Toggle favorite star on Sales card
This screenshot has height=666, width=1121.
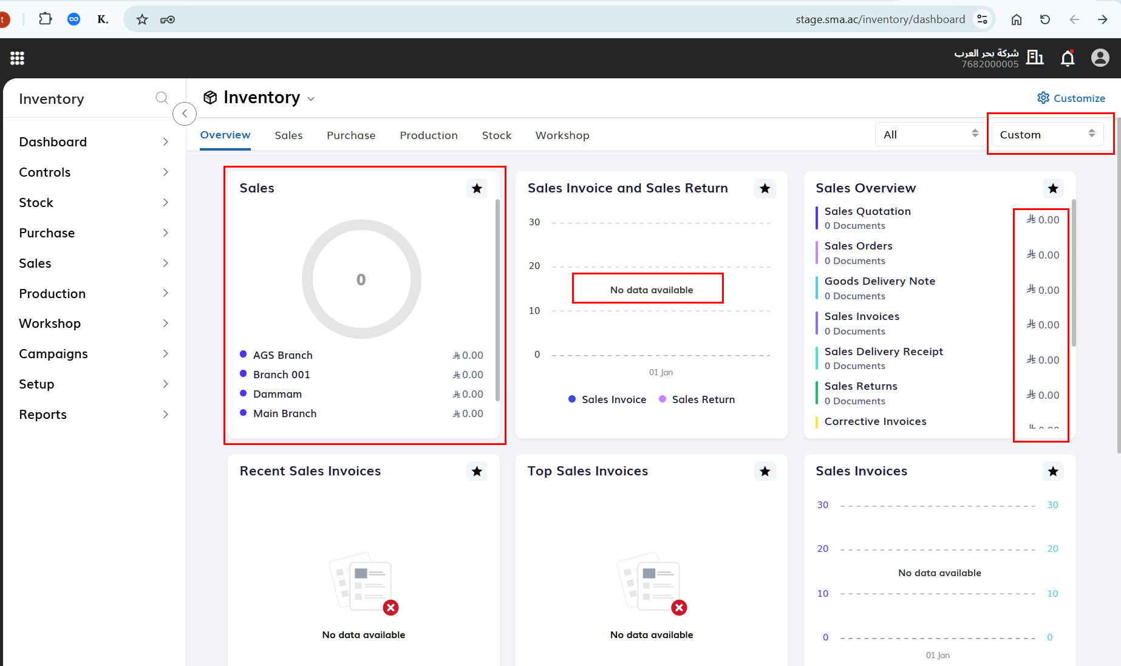[x=477, y=189]
